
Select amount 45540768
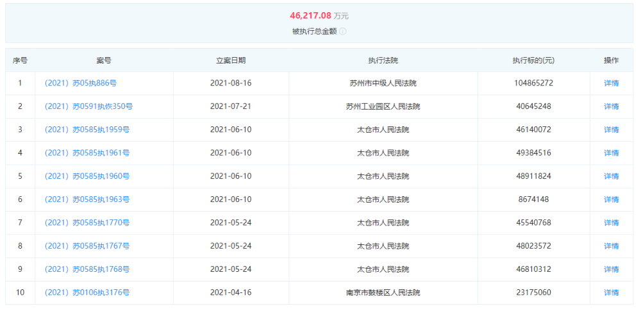(x=533, y=223)
